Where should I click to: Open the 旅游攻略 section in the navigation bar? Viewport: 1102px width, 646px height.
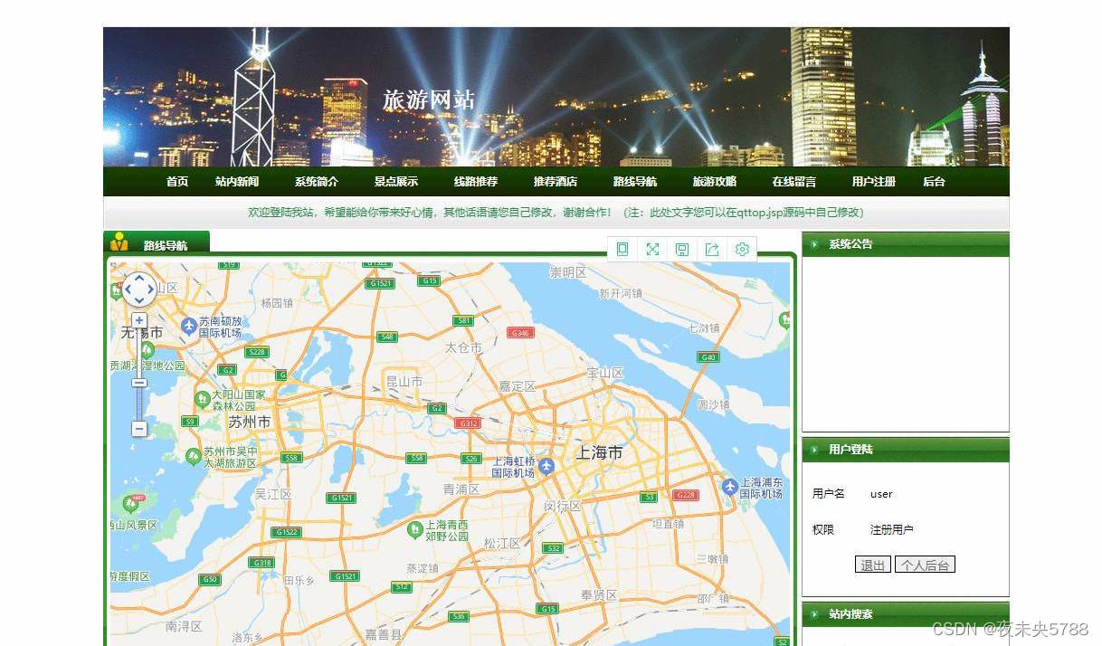(714, 181)
